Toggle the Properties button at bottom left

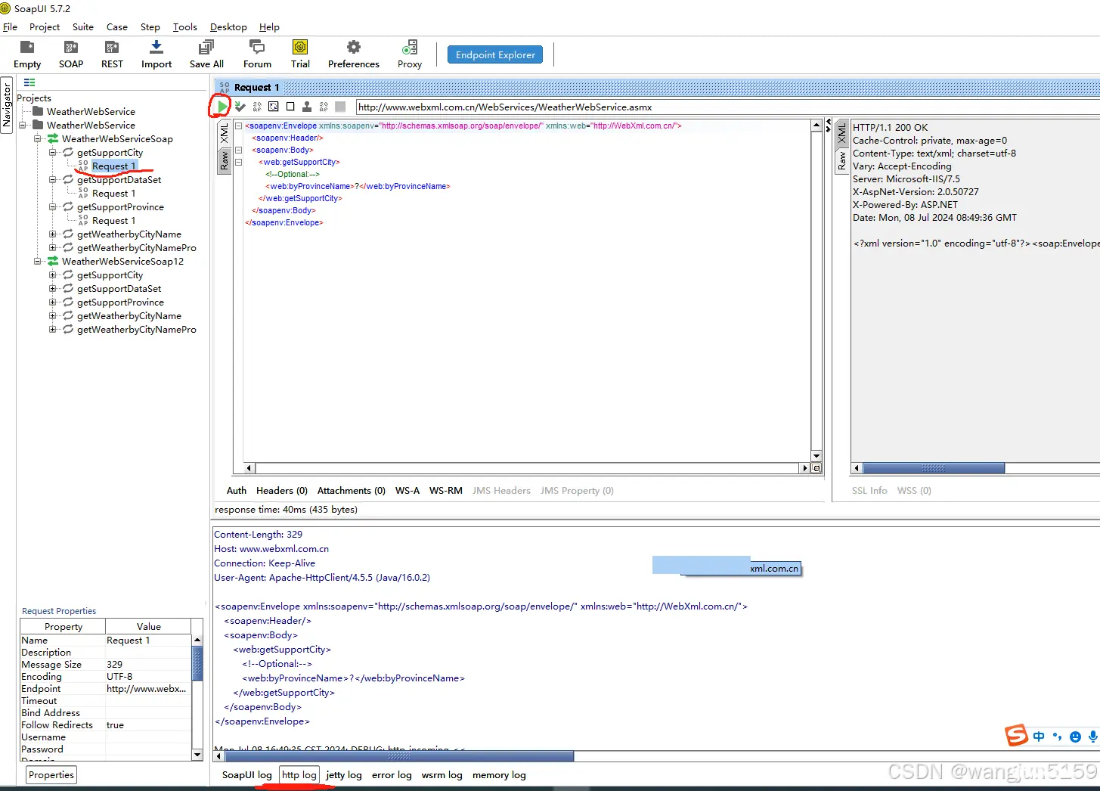(x=51, y=774)
